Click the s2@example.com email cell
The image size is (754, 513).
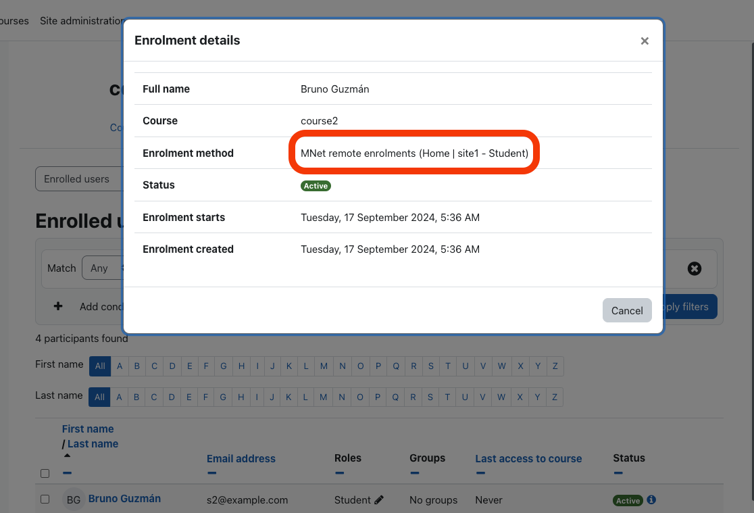click(247, 500)
